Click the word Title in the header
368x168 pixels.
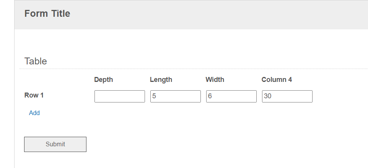coord(60,14)
